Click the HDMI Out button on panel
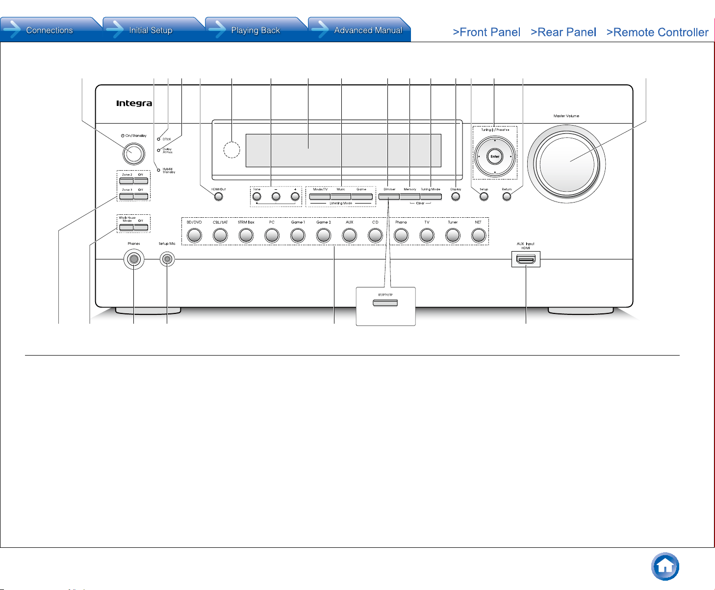 (x=219, y=197)
